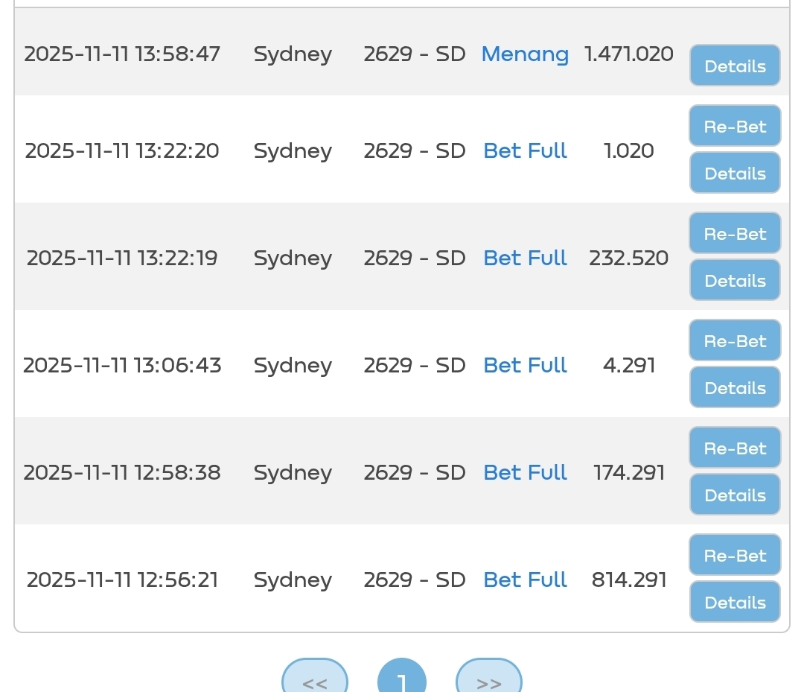Go to next page with >> button
Viewport: 804px width, 692px height.
coord(488,681)
